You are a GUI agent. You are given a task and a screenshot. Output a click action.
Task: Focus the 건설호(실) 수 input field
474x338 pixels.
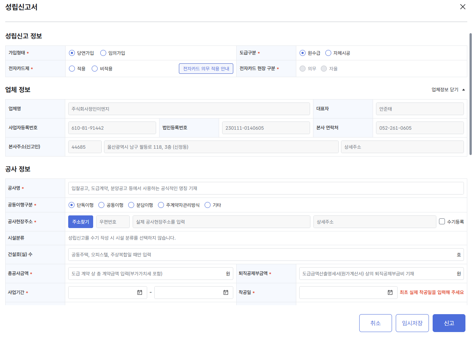tap(266, 255)
